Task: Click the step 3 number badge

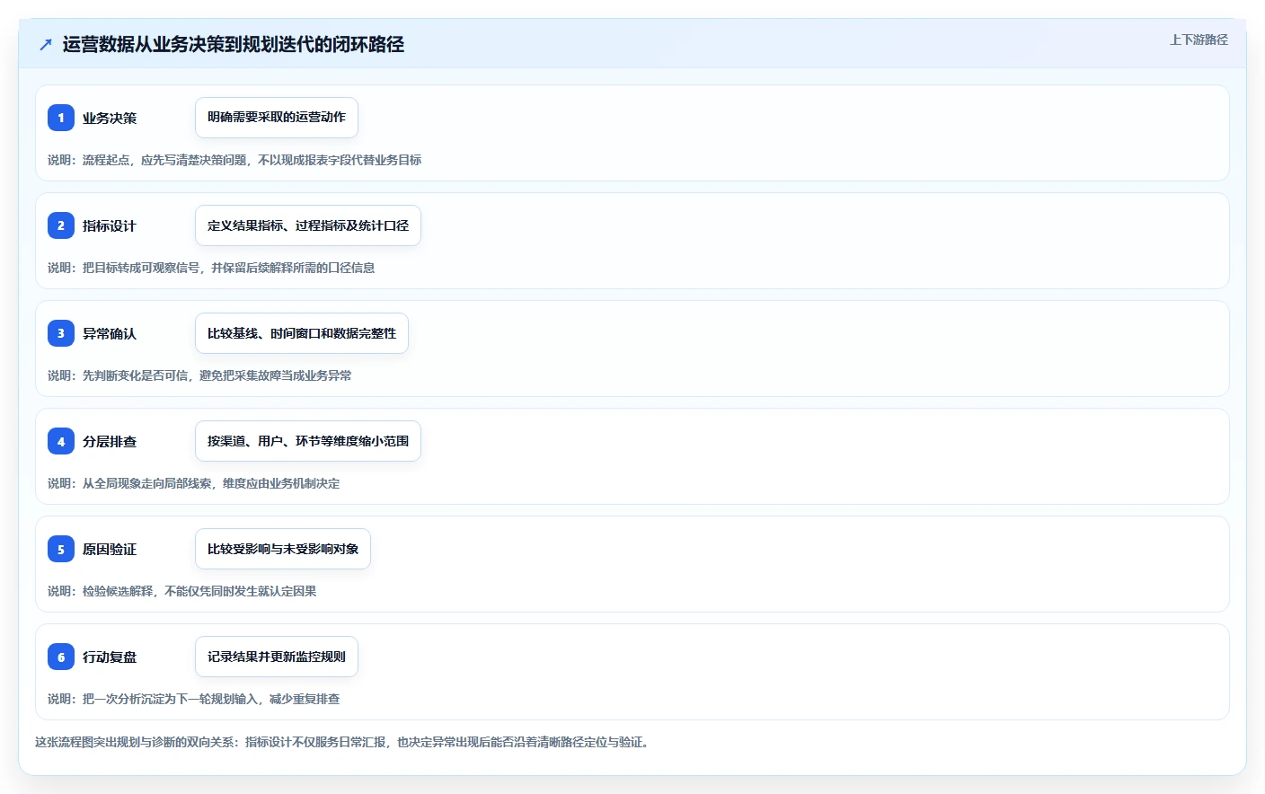Action: point(61,333)
